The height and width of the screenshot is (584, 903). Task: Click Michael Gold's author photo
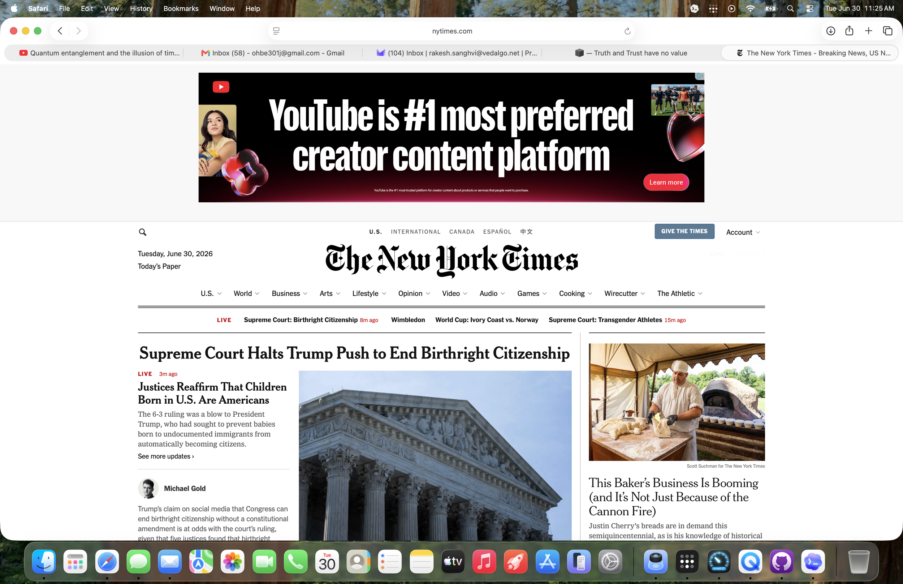pos(148,489)
